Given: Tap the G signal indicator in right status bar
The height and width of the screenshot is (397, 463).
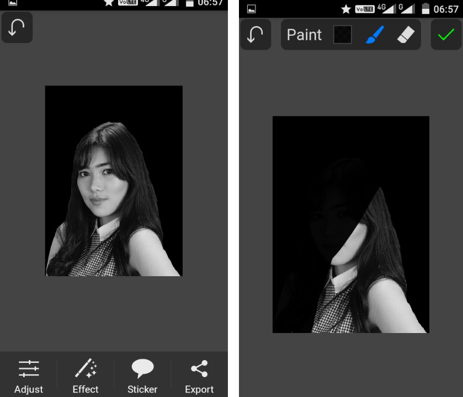Looking at the screenshot, I should (x=407, y=9).
